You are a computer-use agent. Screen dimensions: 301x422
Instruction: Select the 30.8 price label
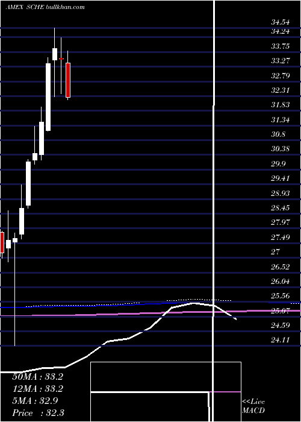point(278,134)
